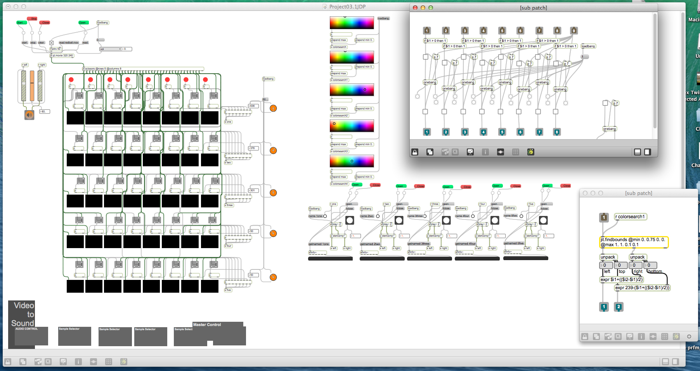This screenshot has height=371, width=700.
Task: Click the yellow-green dial icon in top sub patch
Action: coord(530,152)
